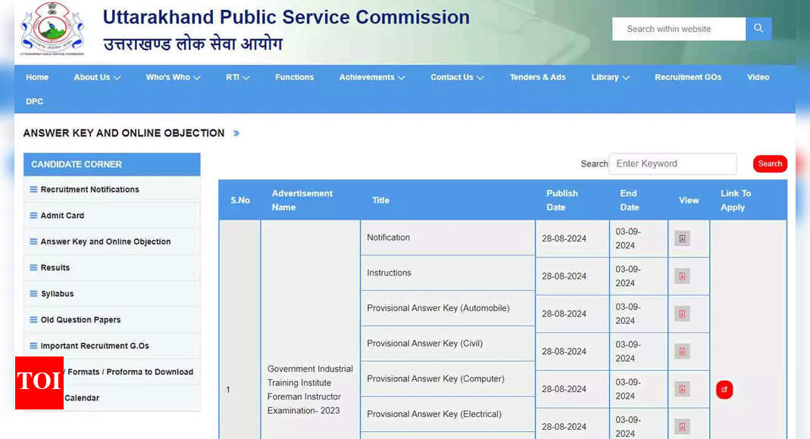Click list icon beside Syllabus

point(33,294)
